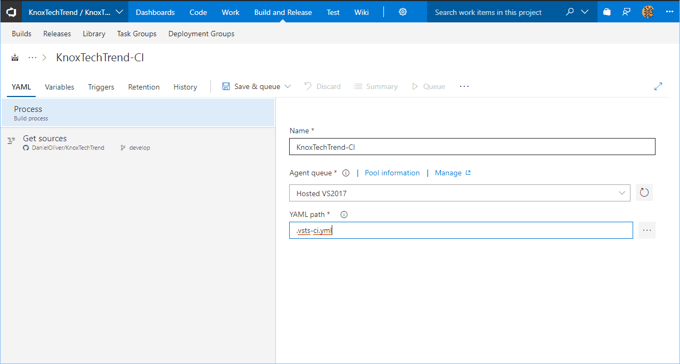Open the Wiki hub
Image resolution: width=680 pixels, height=364 pixels.
362,12
